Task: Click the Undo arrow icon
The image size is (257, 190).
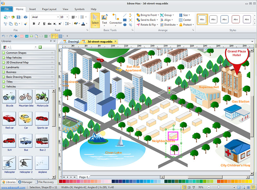Action: coord(3,36)
